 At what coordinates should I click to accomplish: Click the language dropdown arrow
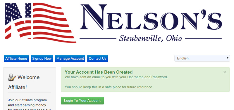[228, 58]
